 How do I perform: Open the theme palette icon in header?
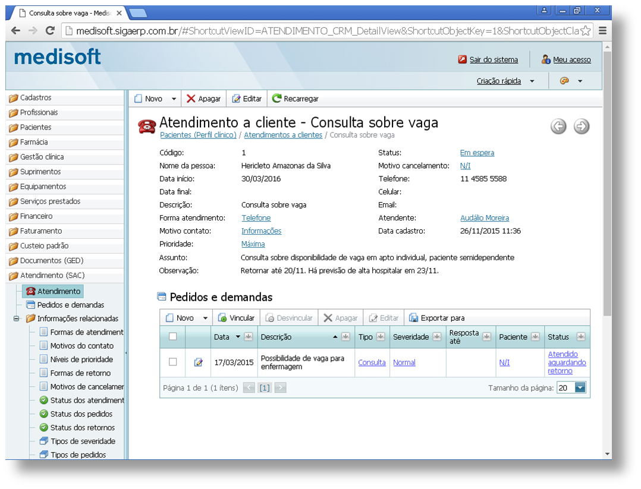click(x=565, y=81)
